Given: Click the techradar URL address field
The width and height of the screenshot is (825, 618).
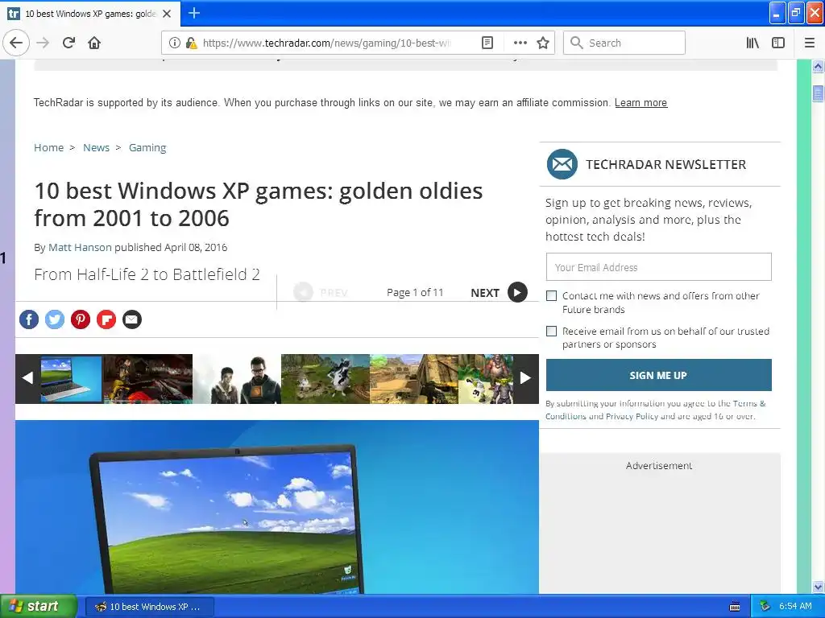Looking at the screenshot, I should pos(326,43).
